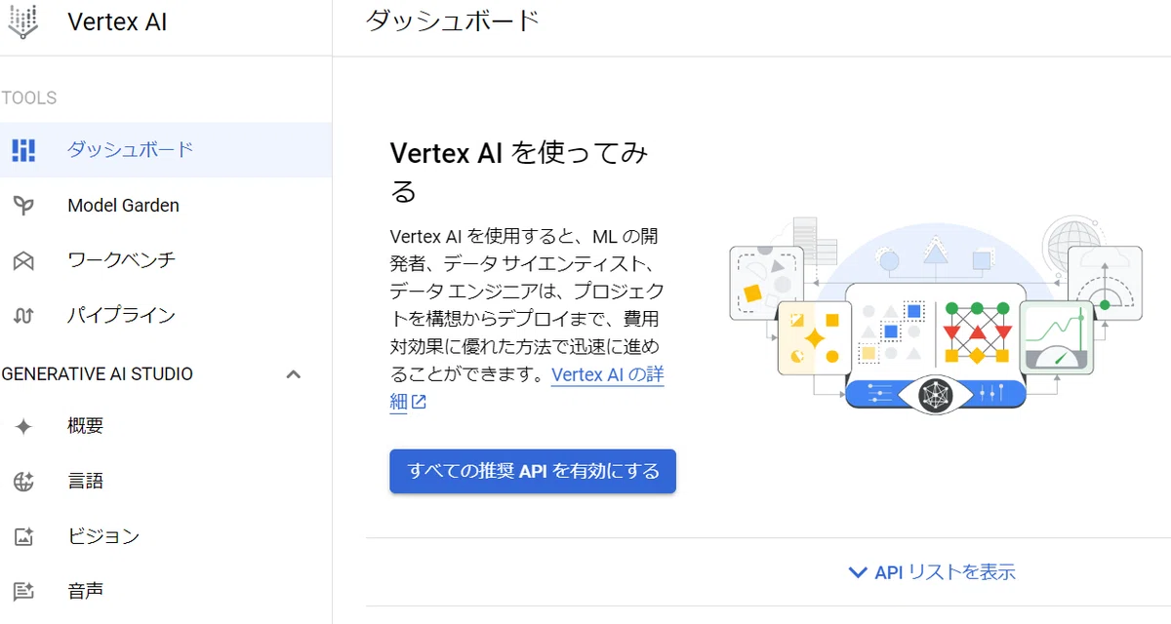Click the 音声 sidebar icon
The image size is (1171, 624).
click(x=23, y=591)
